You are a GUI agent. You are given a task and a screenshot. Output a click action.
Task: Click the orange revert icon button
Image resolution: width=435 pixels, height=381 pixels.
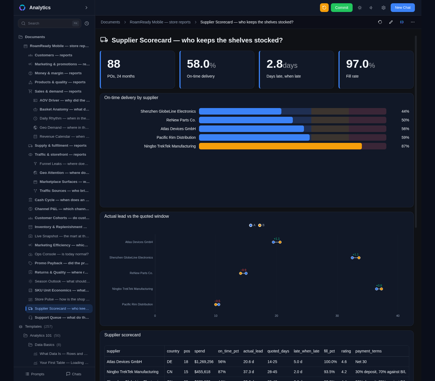[324, 8]
